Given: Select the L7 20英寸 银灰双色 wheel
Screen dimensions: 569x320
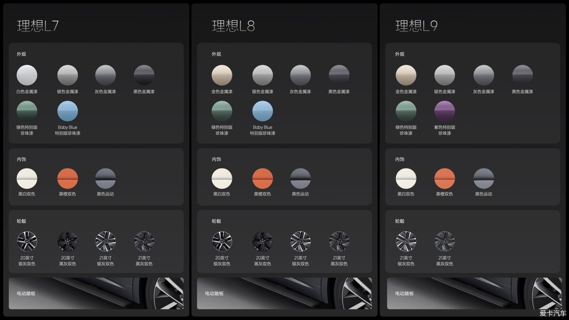Looking at the screenshot, I should pyautogui.click(x=27, y=241).
